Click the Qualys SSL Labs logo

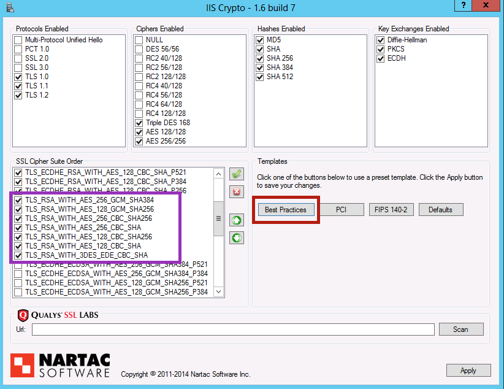(x=58, y=315)
